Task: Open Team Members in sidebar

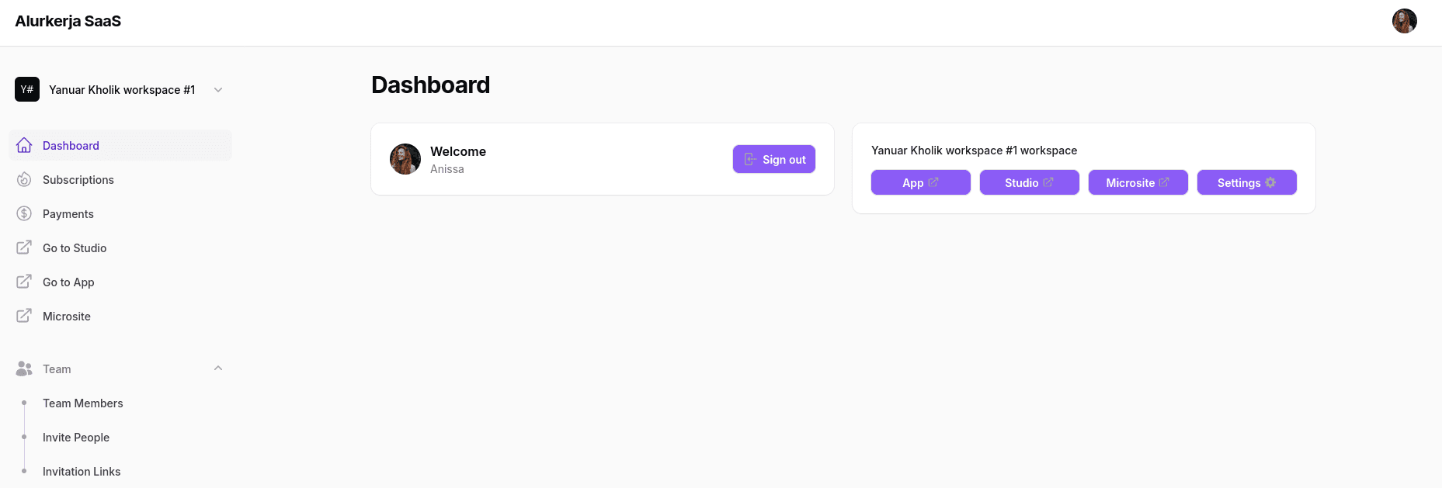Action: (x=82, y=403)
